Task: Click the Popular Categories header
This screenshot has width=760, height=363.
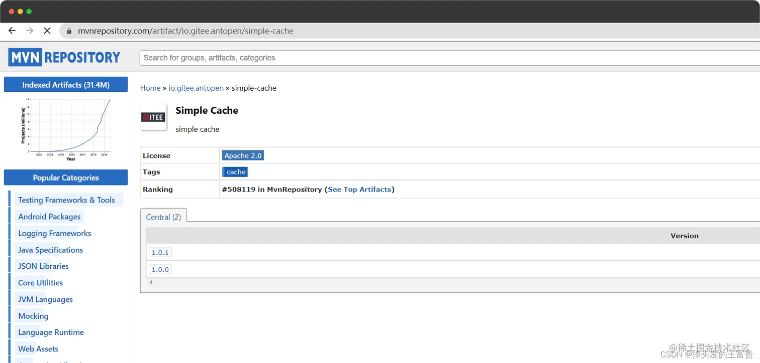Action: [66, 177]
